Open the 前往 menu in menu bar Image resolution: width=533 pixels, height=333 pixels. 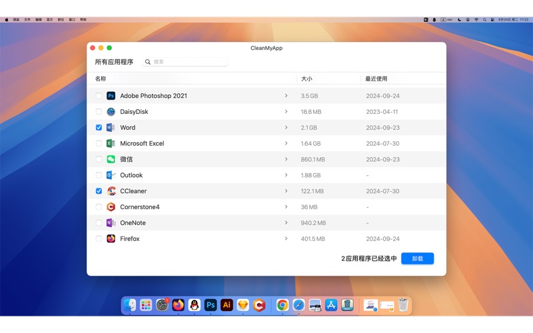pyautogui.click(x=61, y=20)
